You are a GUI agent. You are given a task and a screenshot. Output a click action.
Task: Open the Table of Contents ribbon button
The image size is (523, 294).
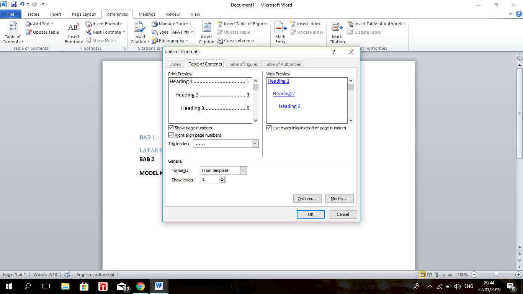coord(13,32)
